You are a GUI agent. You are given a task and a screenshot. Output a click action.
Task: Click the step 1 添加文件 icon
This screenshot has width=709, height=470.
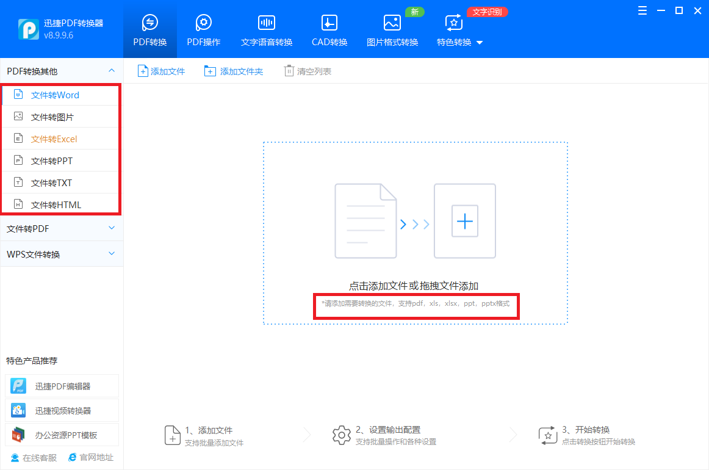click(x=172, y=435)
